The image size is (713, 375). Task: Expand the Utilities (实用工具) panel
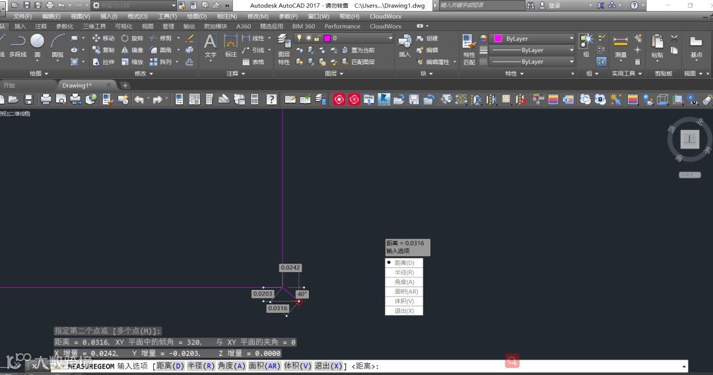pyautogui.click(x=627, y=73)
